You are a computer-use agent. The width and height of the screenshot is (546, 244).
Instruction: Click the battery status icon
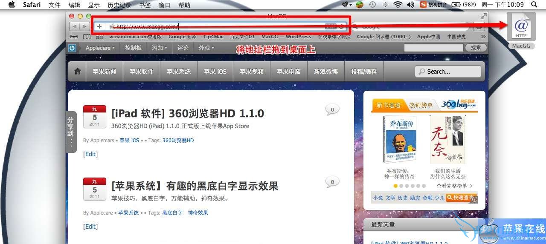[x=456, y=5]
